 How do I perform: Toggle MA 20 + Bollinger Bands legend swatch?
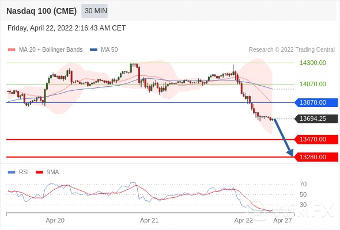pos(12,50)
